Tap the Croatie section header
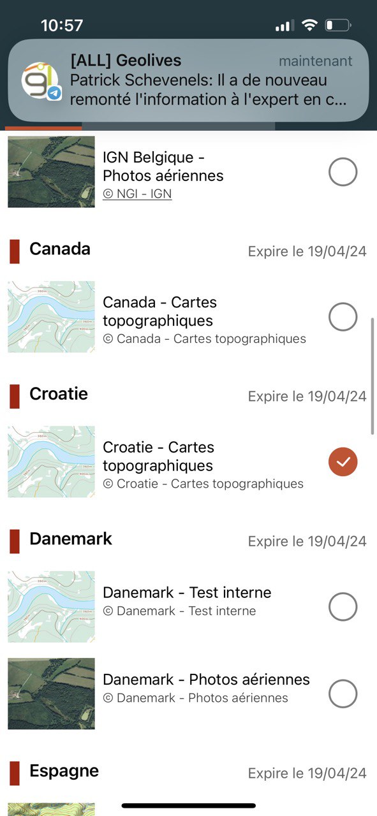Image resolution: width=377 pixels, height=816 pixels. point(59,394)
